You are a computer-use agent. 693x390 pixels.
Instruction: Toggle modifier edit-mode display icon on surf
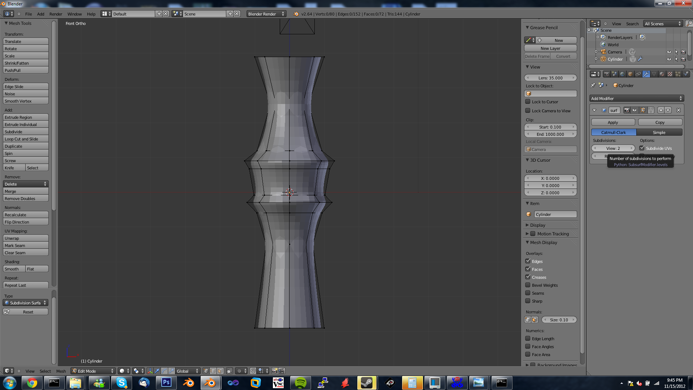click(x=643, y=110)
